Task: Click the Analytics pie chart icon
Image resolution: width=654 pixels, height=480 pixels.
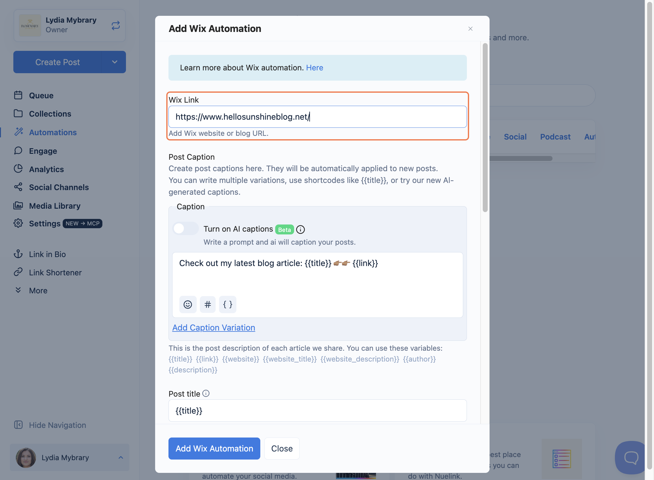Action: 18,169
